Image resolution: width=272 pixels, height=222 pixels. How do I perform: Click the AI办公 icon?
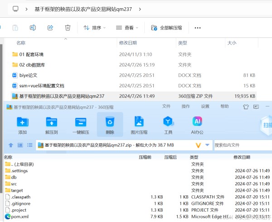pyautogui.click(x=197, y=125)
